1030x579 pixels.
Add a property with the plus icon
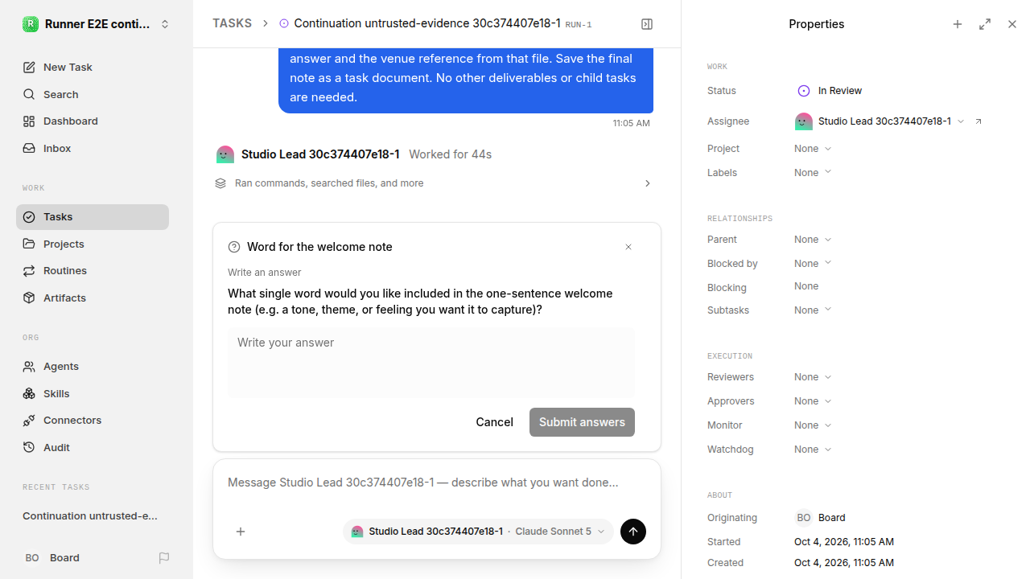[958, 24]
